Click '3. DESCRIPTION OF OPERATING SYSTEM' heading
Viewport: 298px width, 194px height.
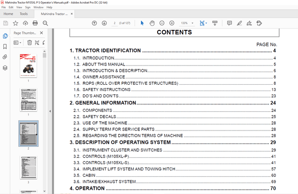coord(120,142)
